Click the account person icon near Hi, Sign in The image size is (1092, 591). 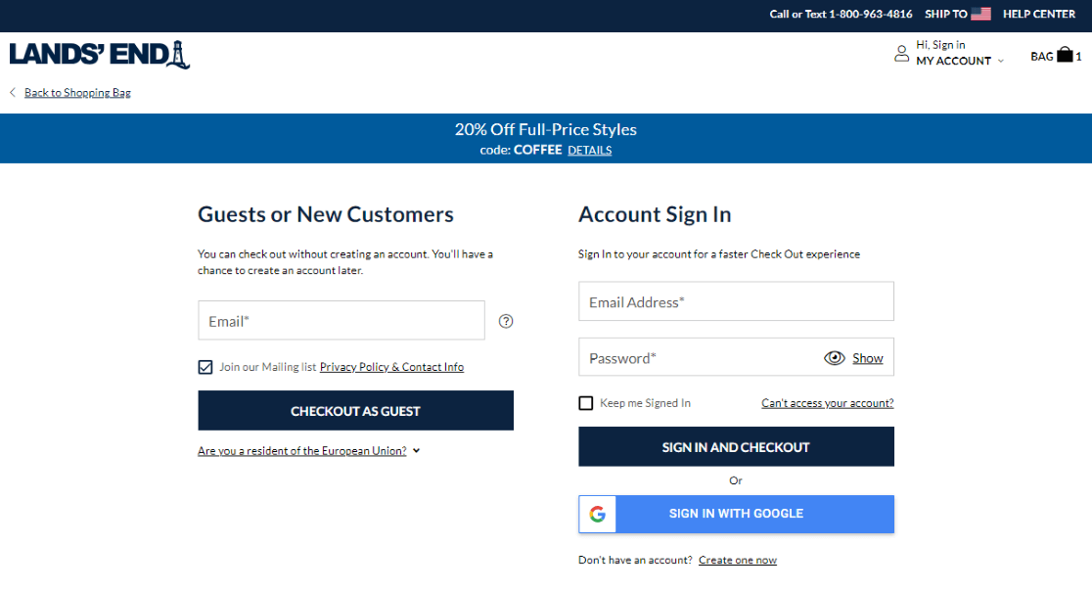(901, 53)
